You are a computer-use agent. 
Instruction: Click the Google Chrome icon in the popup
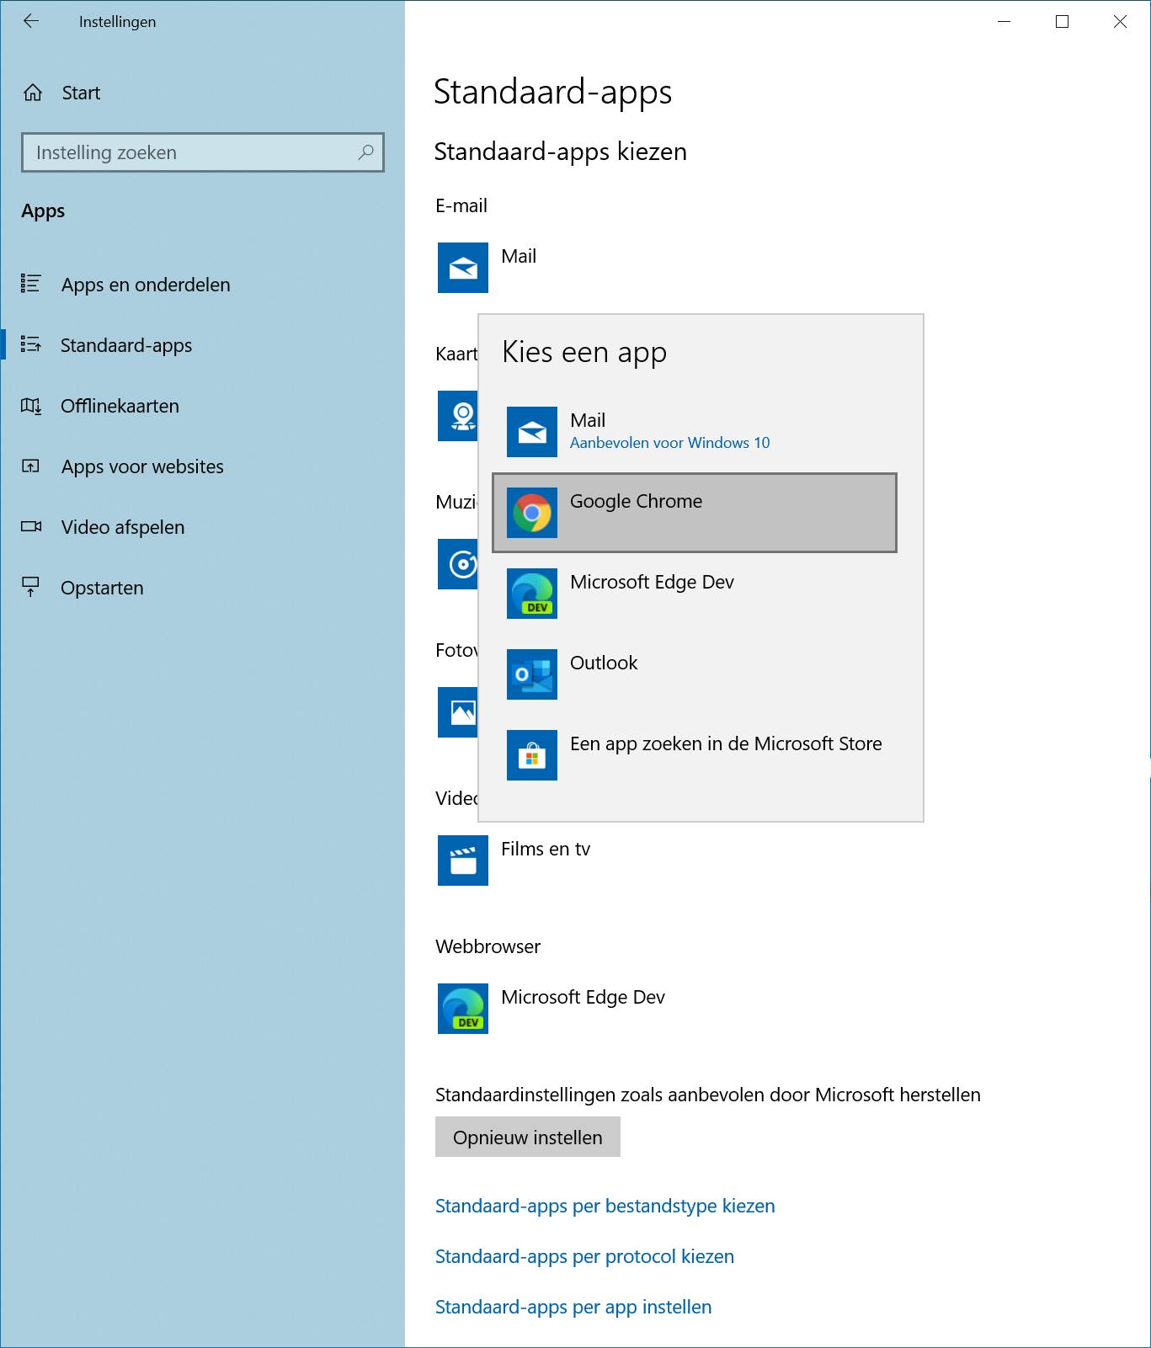(532, 513)
